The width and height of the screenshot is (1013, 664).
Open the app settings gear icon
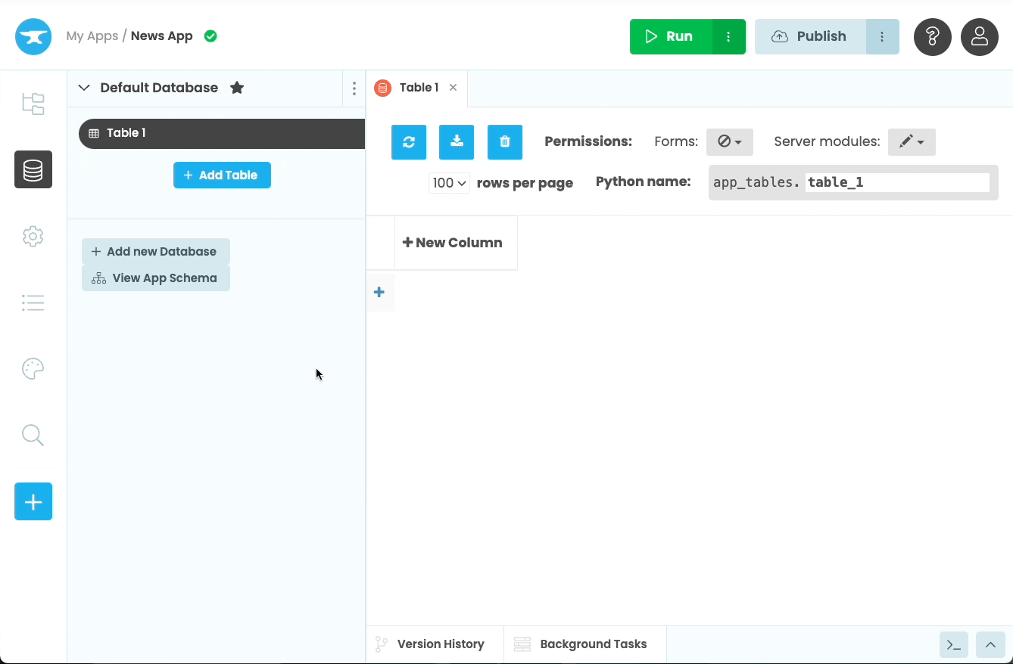[33, 236]
